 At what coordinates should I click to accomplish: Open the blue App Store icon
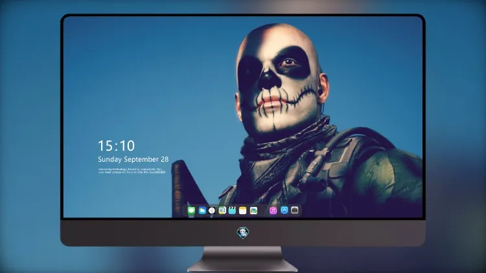(284, 210)
